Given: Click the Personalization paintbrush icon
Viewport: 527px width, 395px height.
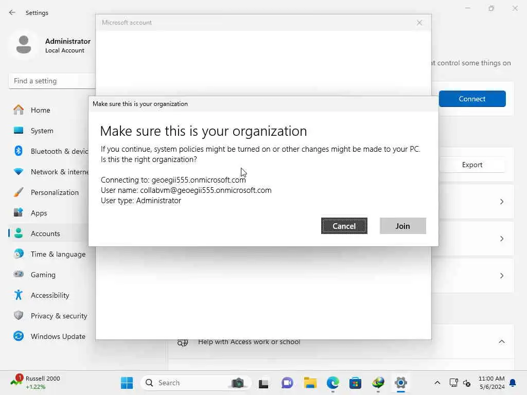Looking at the screenshot, I should (19, 192).
